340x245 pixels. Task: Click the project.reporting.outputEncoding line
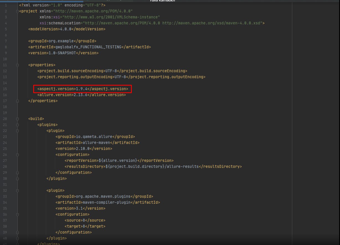tap(121, 77)
